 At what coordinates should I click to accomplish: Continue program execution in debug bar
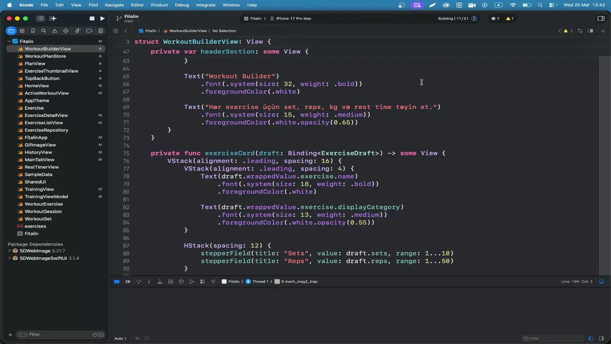128,281
